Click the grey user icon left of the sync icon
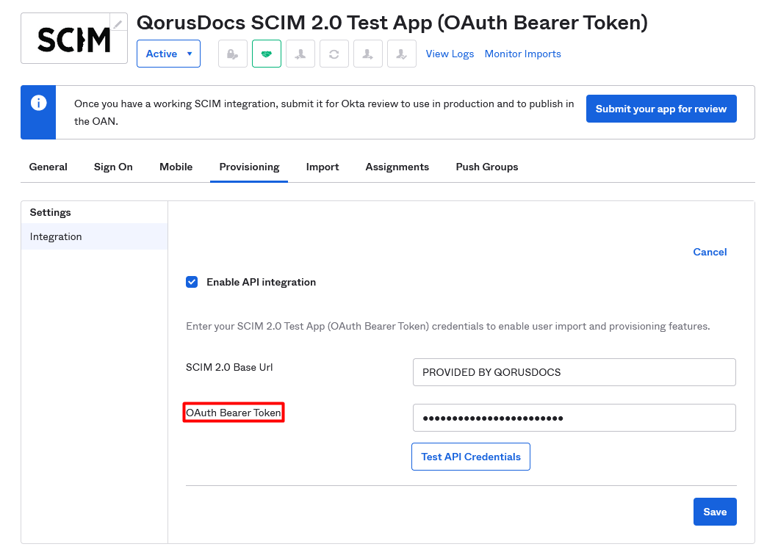This screenshot has width=778, height=555. [300, 54]
